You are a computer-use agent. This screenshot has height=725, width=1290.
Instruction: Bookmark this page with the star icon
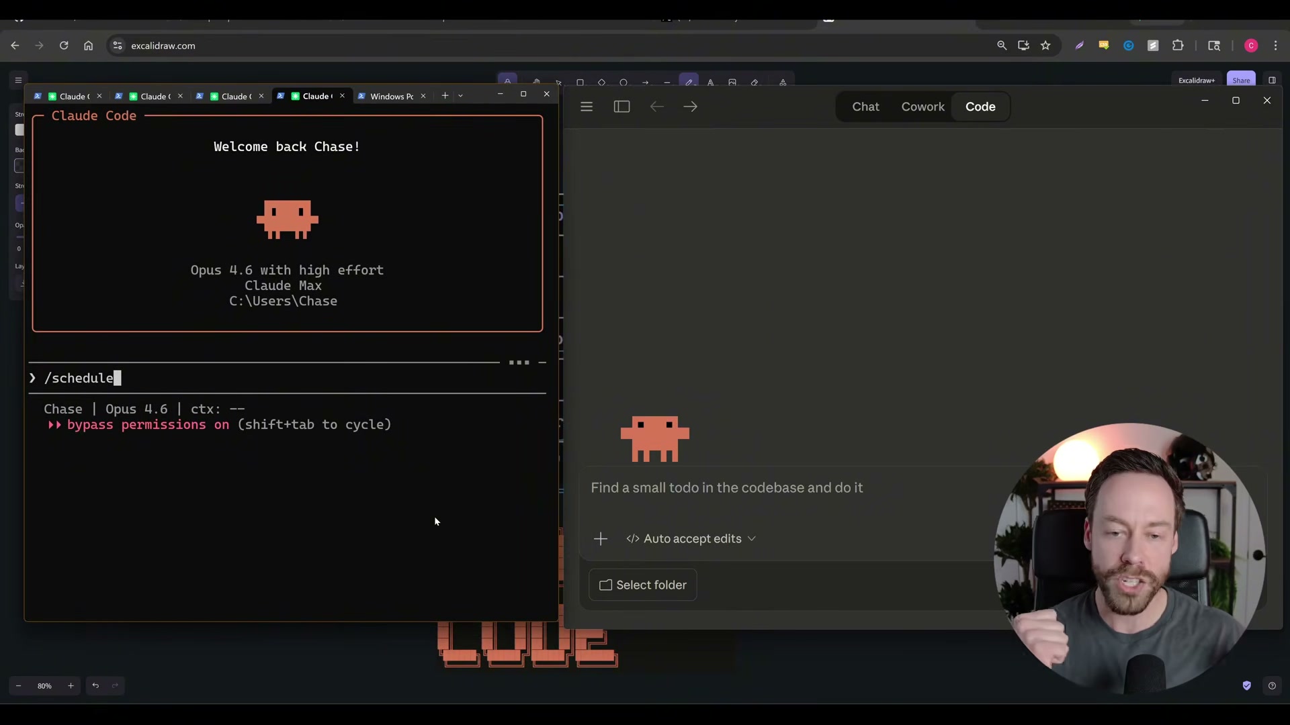point(1045,46)
